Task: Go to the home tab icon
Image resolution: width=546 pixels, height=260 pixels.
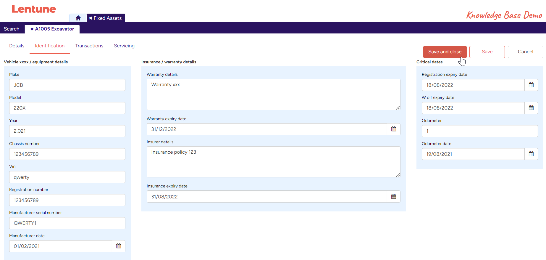Action: coord(78,18)
